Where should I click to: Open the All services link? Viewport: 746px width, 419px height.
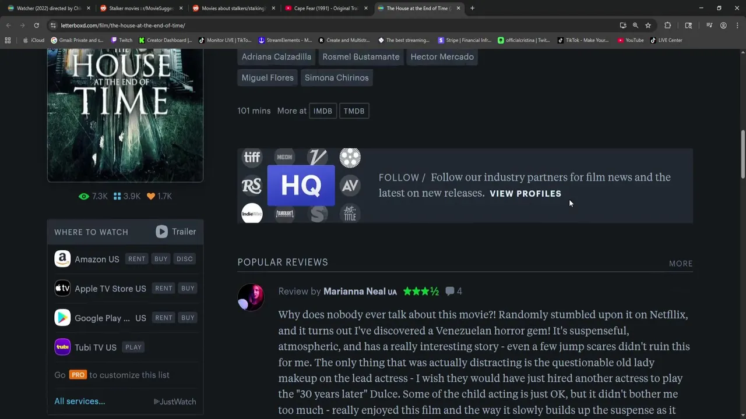click(x=79, y=402)
